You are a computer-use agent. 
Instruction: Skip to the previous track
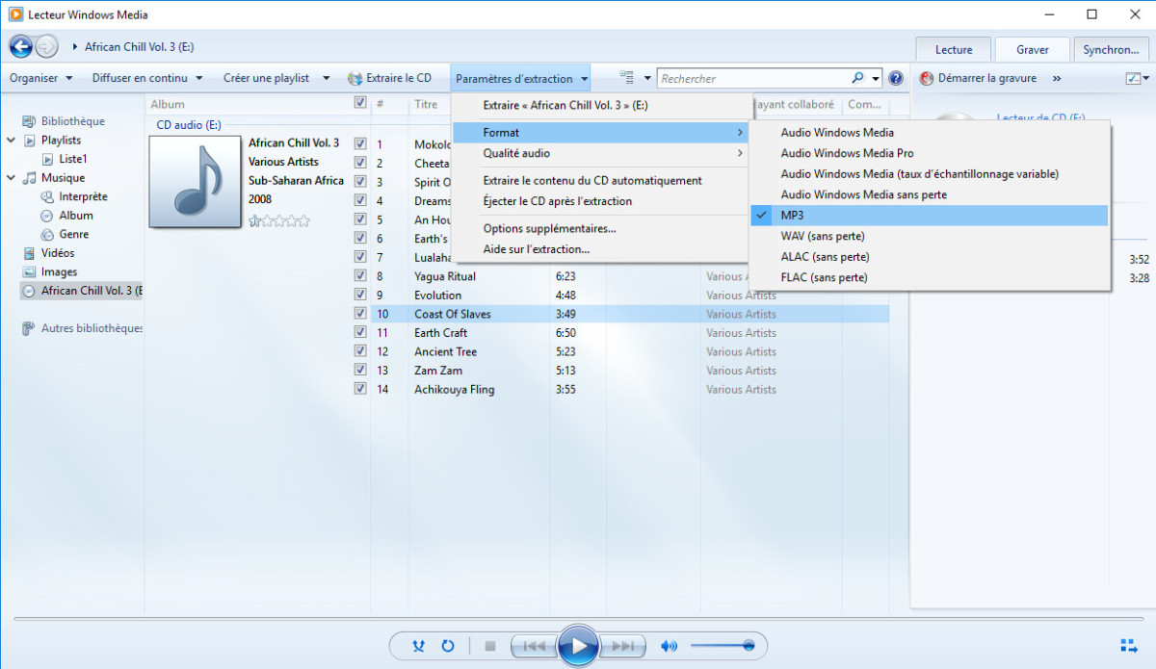coord(534,646)
